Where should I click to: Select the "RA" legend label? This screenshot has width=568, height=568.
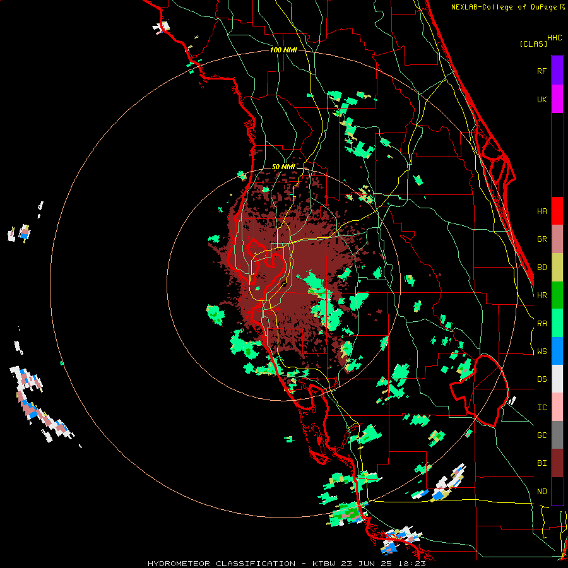541,323
